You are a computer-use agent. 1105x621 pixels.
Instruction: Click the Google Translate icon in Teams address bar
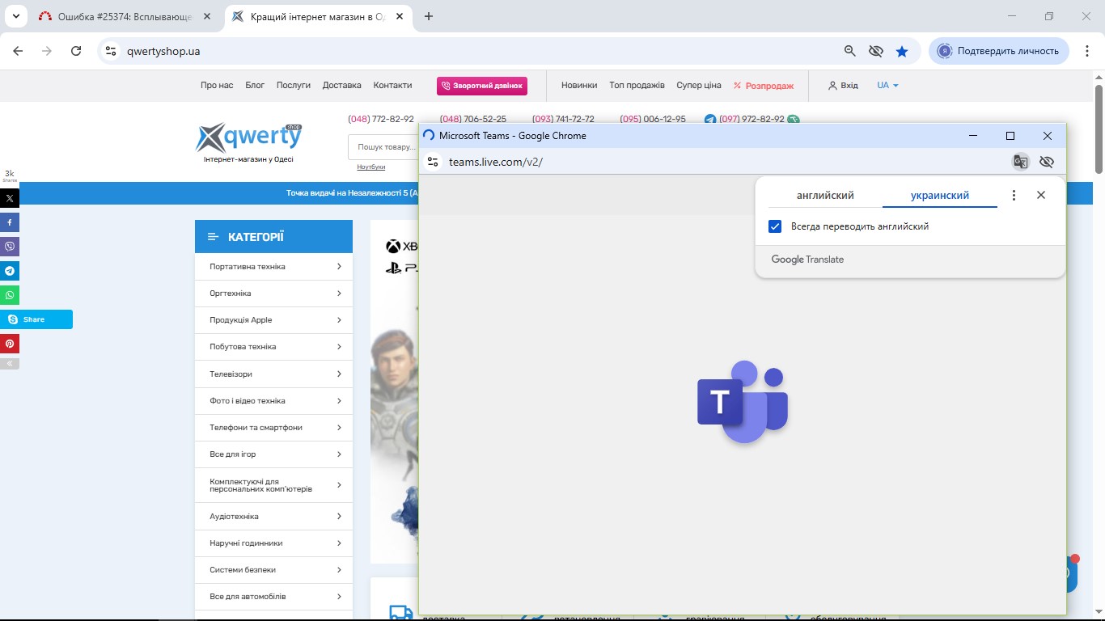tap(1021, 162)
